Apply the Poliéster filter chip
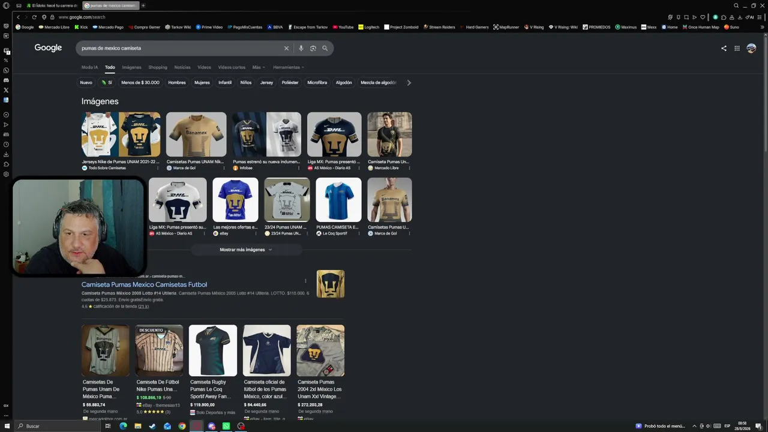 point(290,83)
